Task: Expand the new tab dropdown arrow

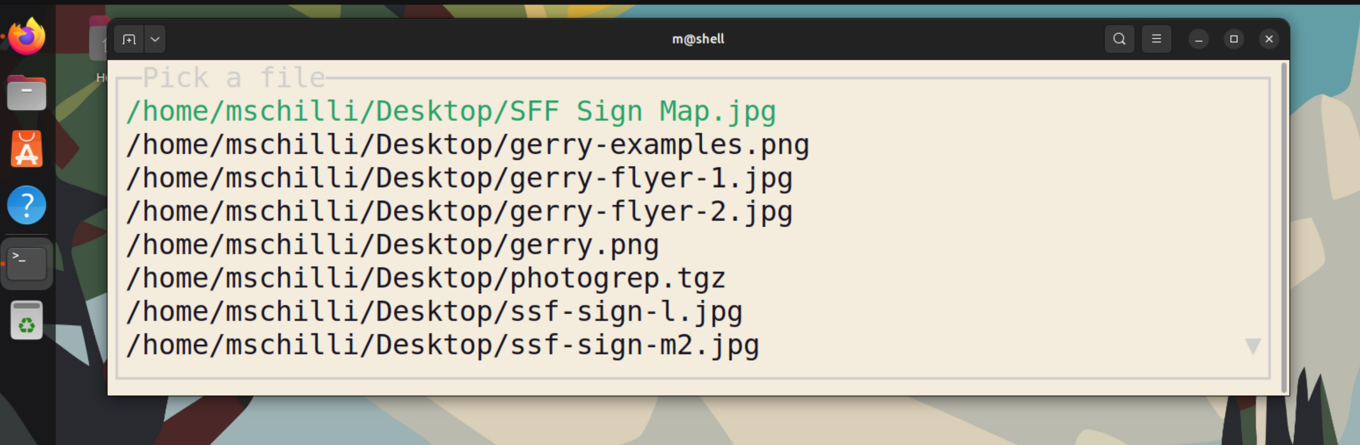Action: click(155, 39)
